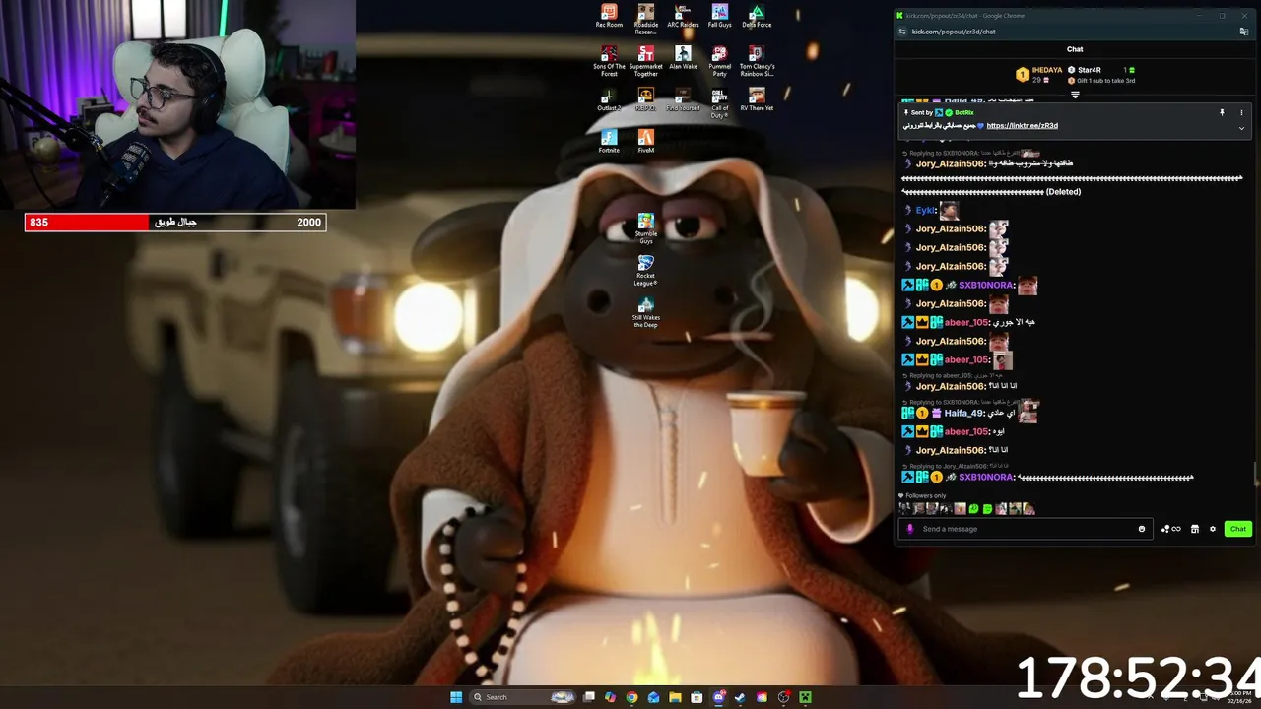
Task: Launch Alan Wake from the desktop
Action: pos(683,57)
